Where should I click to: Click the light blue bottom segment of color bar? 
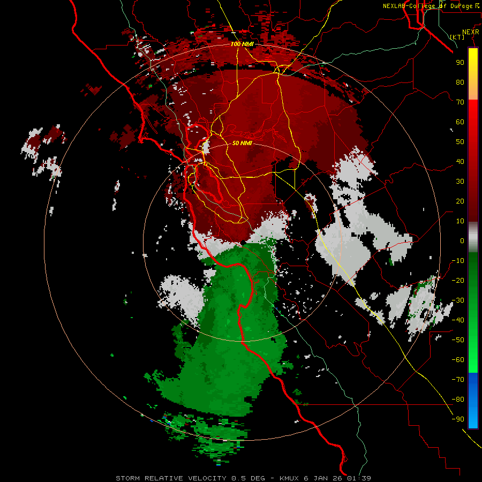473,417
